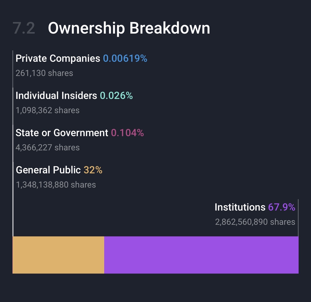Click the 4,366,227 shares figure

pyautogui.click(x=48, y=148)
